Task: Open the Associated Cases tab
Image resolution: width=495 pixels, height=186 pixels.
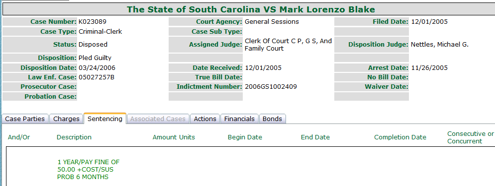Action: (x=158, y=119)
